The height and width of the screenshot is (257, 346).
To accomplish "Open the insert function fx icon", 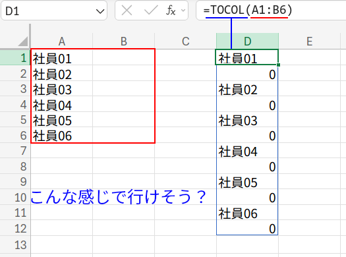I will (171, 10).
